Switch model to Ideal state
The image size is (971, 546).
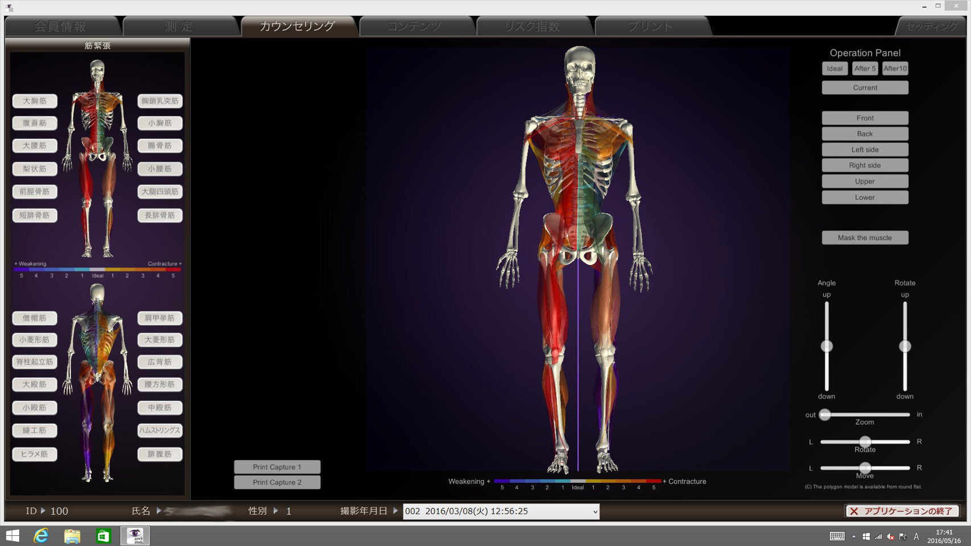tap(834, 69)
